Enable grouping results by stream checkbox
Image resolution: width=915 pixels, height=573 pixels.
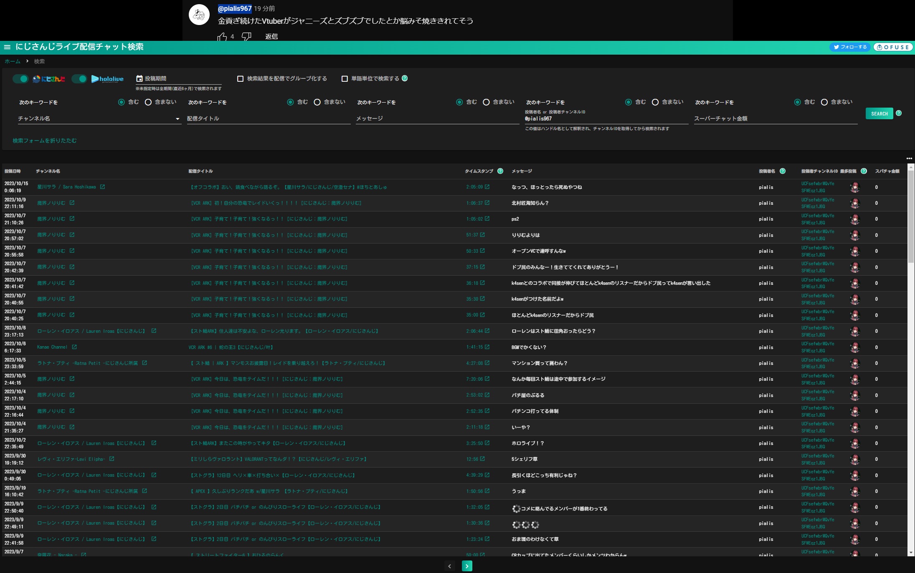[x=240, y=78]
